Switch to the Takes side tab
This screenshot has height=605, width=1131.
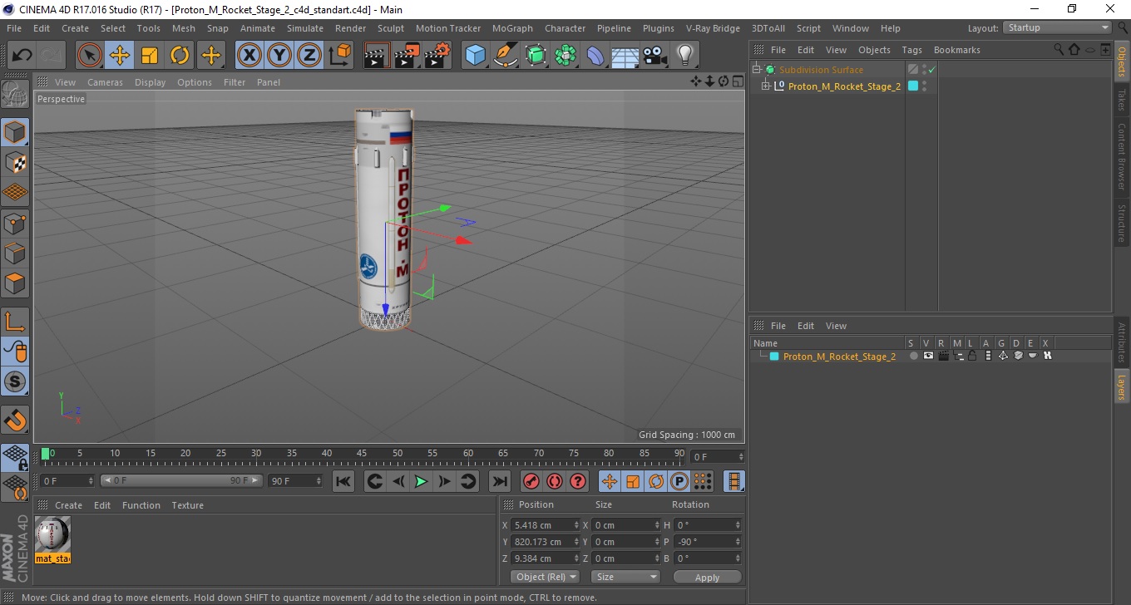pyautogui.click(x=1122, y=101)
